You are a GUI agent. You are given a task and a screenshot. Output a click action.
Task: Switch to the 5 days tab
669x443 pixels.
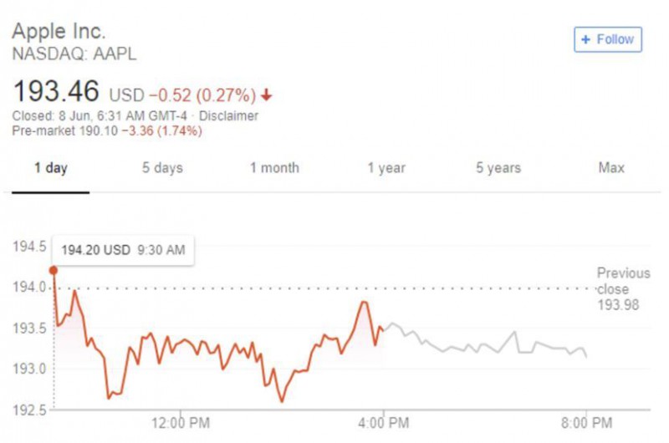[162, 168]
